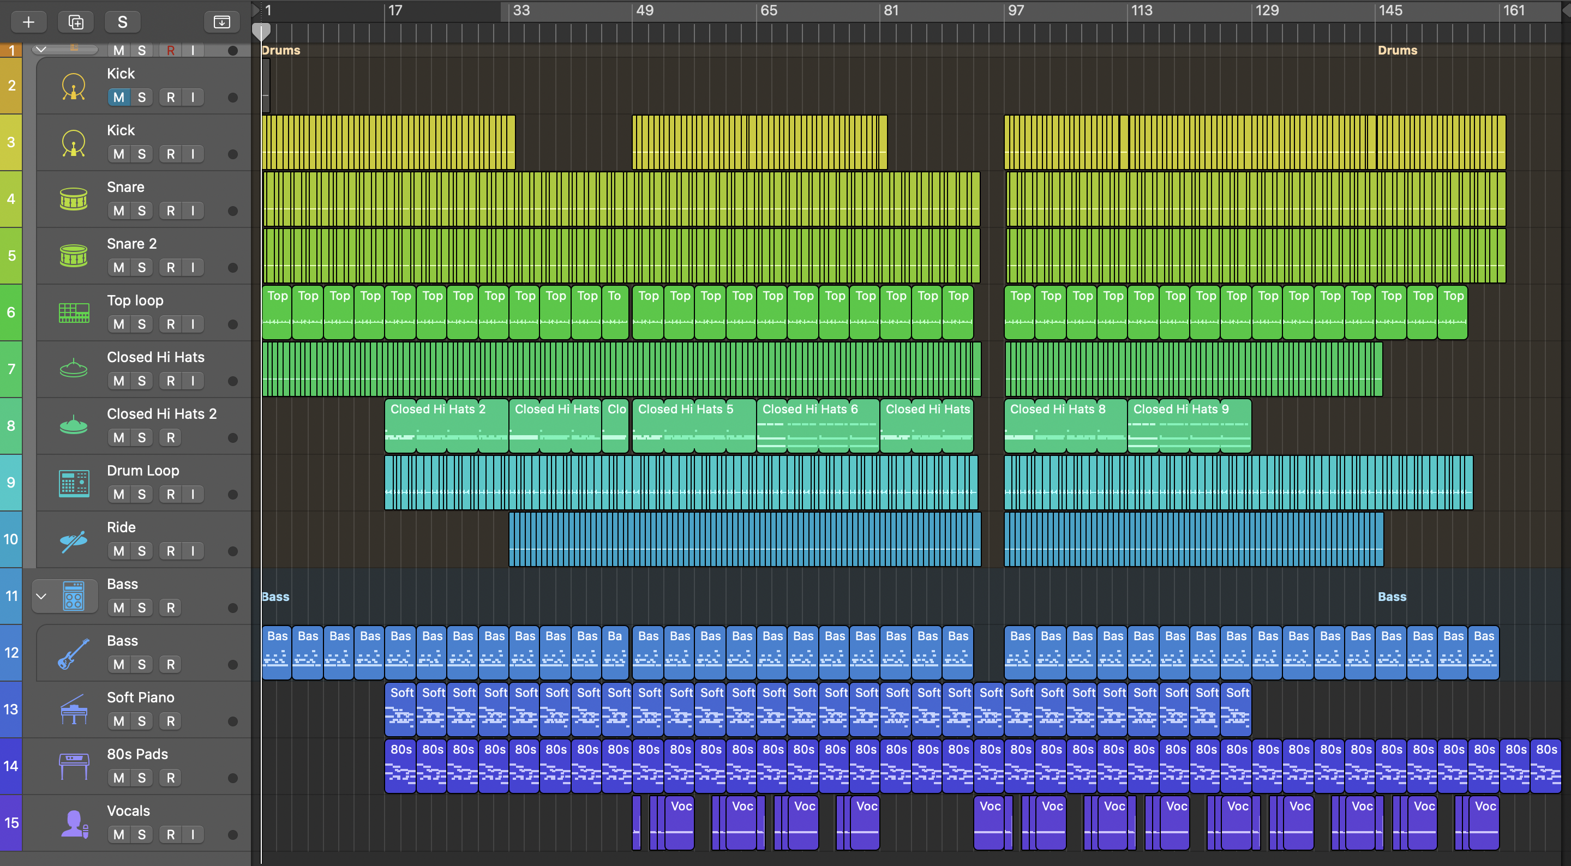This screenshot has width=1571, height=866.
Task: Collapse the Drums track stack chevron
Action: click(x=41, y=50)
